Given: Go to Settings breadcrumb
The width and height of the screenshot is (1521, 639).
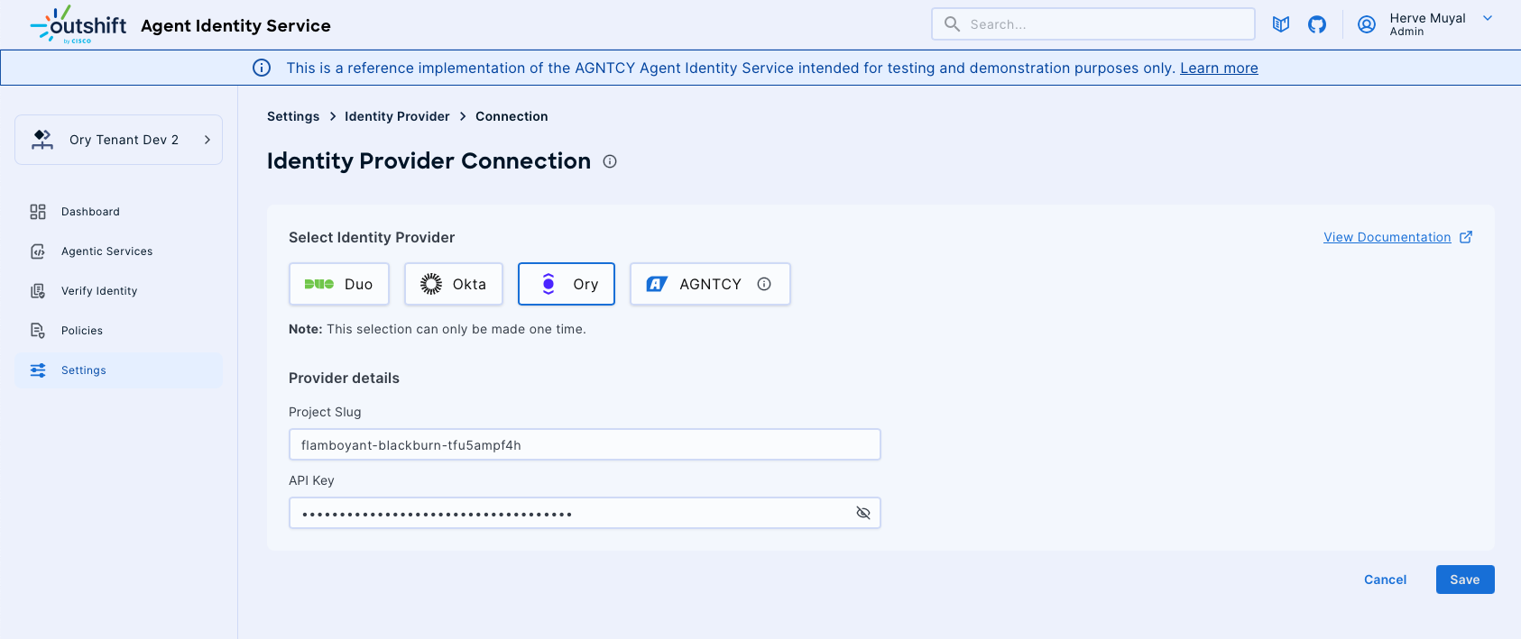Looking at the screenshot, I should click(x=293, y=116).
